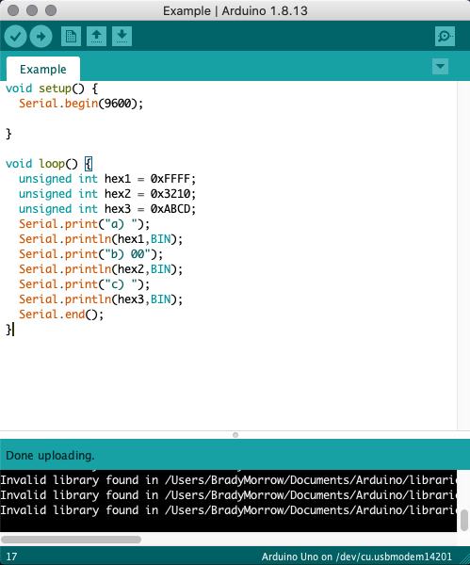Click the 'Serial.print("c) ");' line
This screenshot has height=565, width=470.
click(85, 284)
